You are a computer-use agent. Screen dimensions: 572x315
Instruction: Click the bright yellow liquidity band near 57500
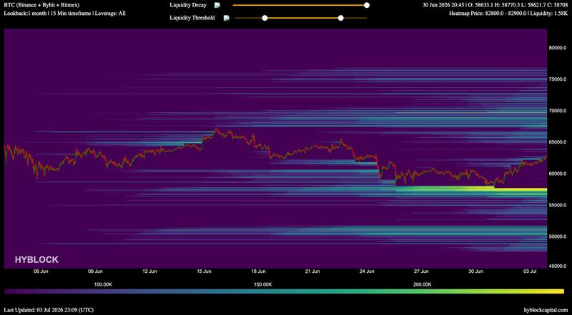click(522, 189)
